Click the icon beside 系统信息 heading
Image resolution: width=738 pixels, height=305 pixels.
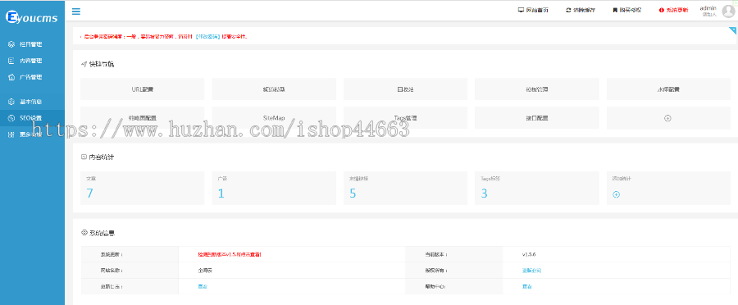84,232
